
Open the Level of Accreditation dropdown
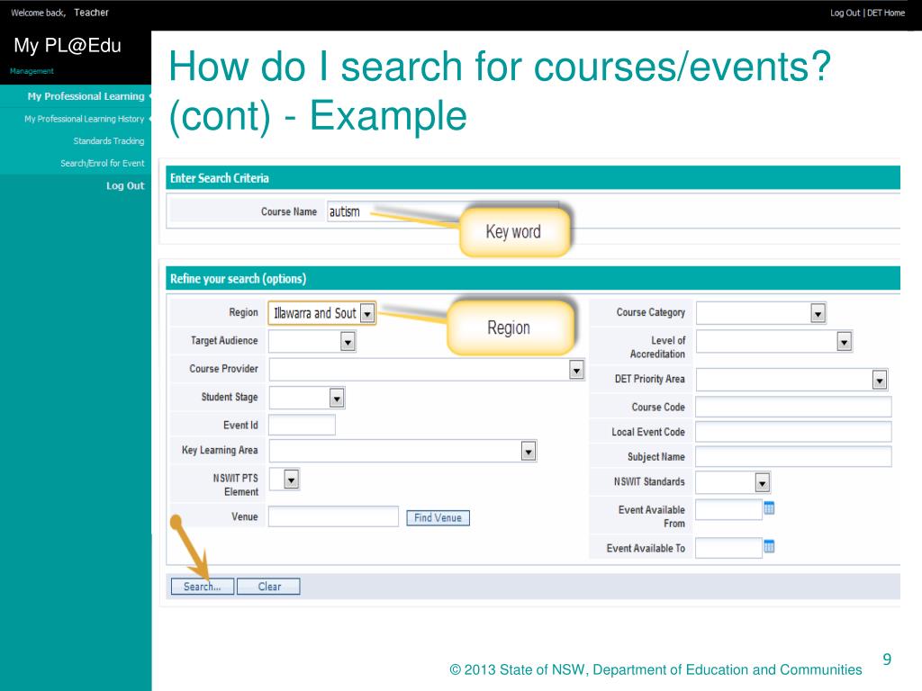[x=844, y=341]
